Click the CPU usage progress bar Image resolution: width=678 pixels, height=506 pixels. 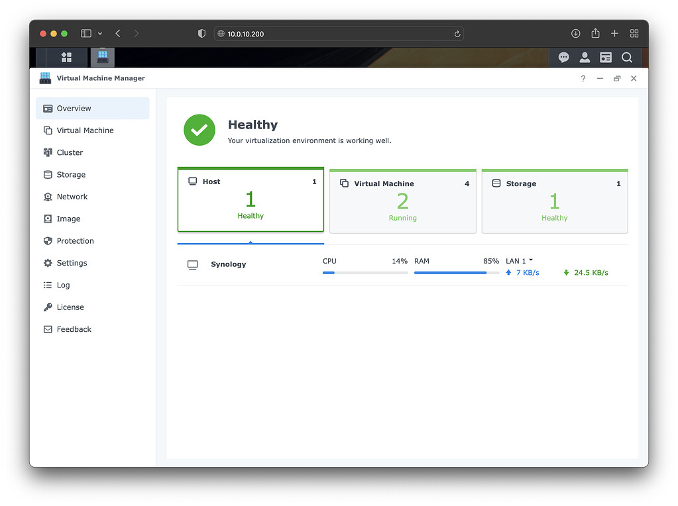[x=365, y=272]
